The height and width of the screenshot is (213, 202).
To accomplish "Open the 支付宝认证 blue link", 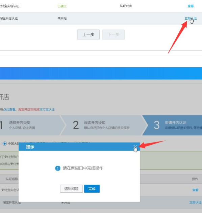I will 47,109.
